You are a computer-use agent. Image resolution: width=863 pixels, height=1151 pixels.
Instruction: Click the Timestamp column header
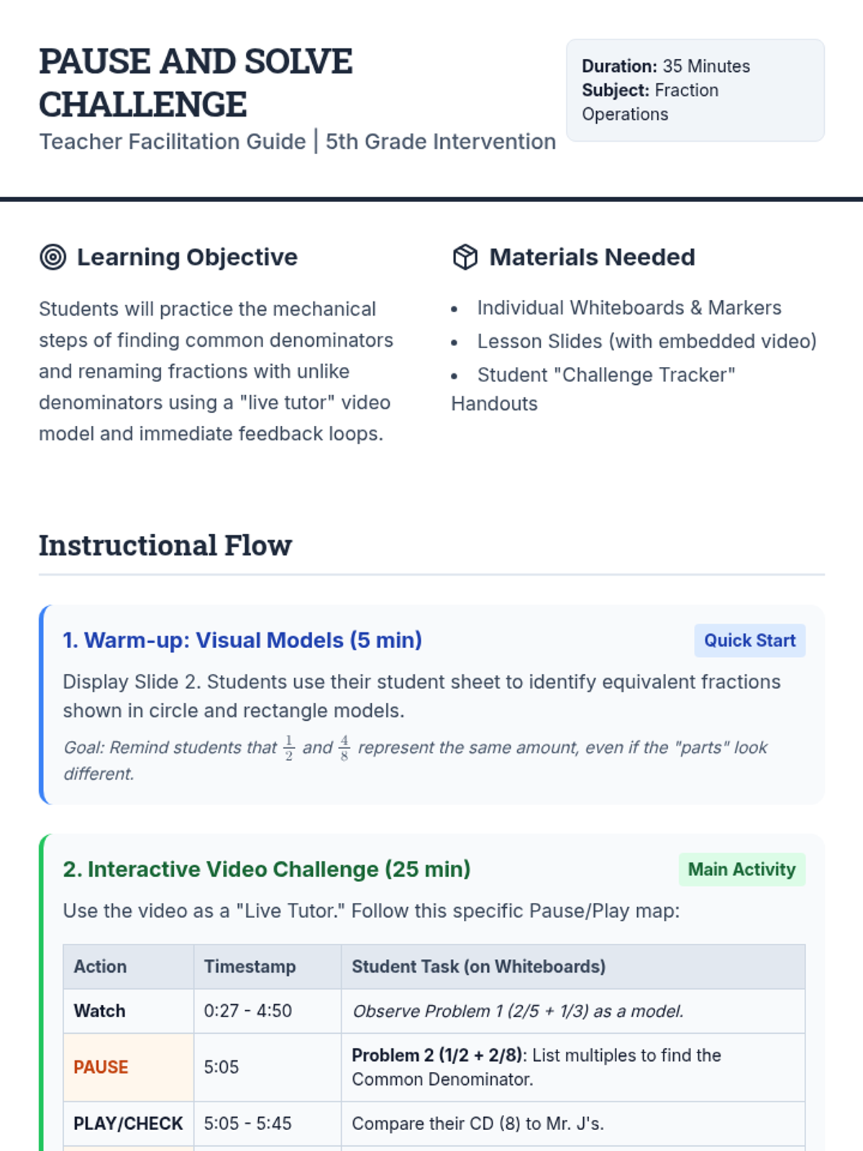[x=250, y=966]
